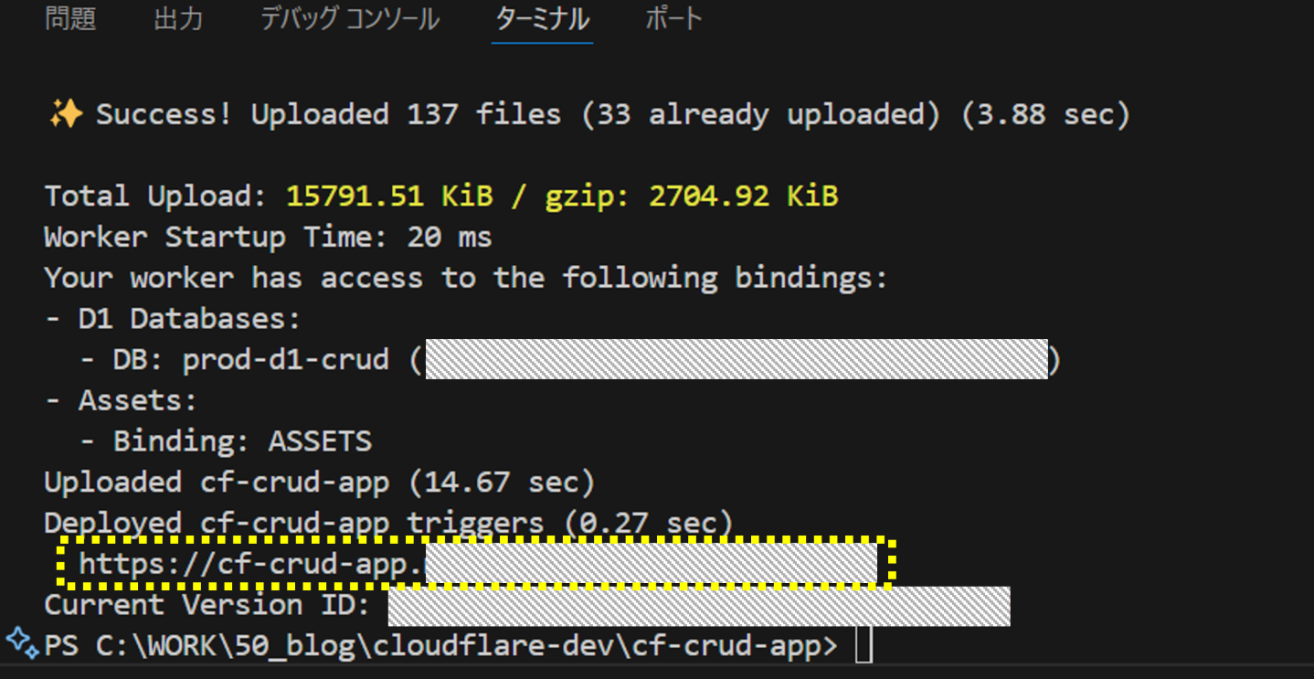Viewport: 1314px width, 679px height.
Task: Click the Deployed cf-crud-app triggers line
Action: coord(389,523)
